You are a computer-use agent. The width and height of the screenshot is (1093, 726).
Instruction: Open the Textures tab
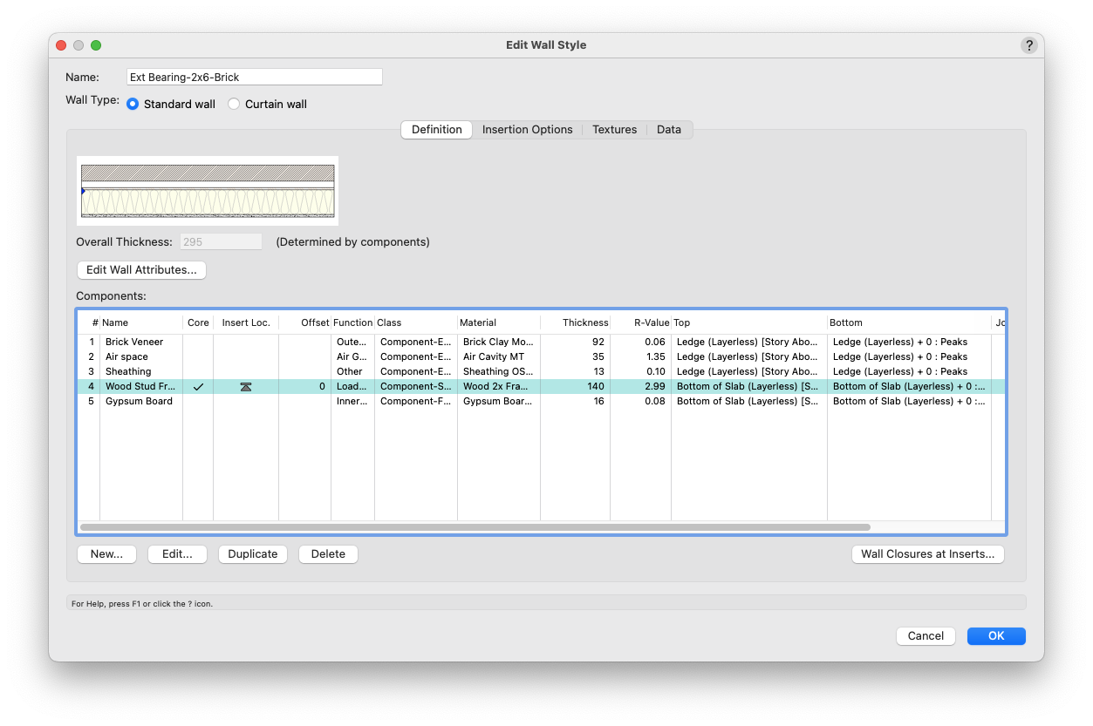tap(614, 130)
